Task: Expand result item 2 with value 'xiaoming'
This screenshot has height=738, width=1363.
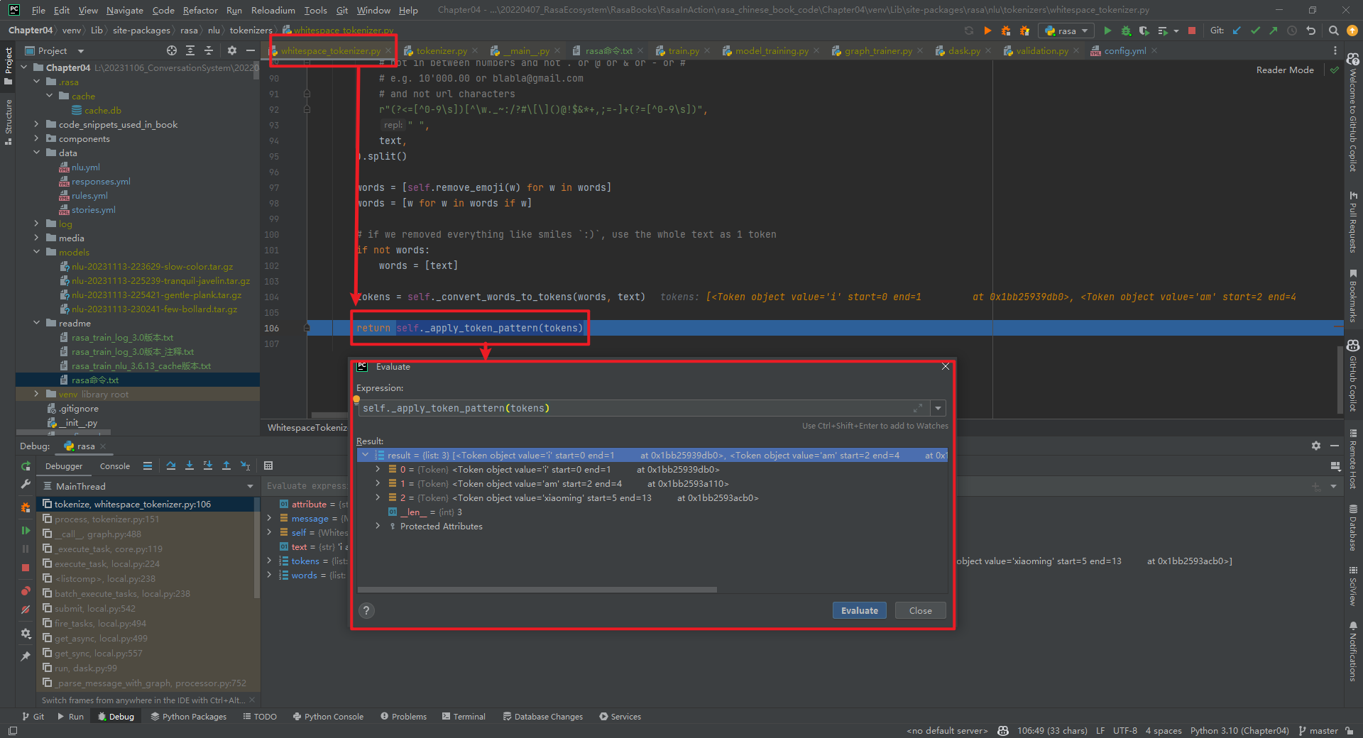Action: pos(378,497)
